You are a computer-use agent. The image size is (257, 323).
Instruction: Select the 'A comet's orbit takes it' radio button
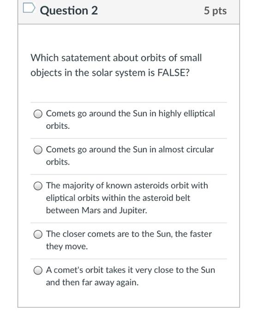pos(38,270)
